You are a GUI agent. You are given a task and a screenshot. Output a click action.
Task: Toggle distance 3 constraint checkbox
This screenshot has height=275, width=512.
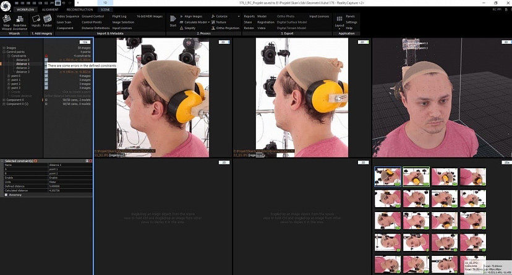pyautogui.click(x=46, y=72)
